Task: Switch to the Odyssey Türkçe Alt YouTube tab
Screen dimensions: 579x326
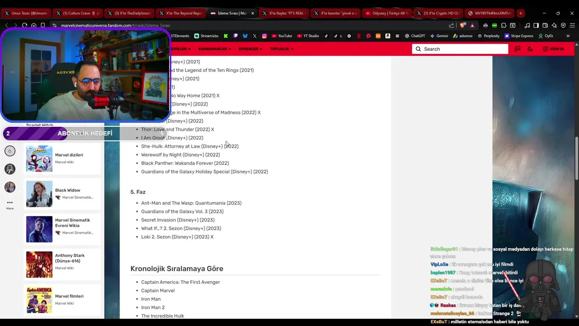Action: click(x=386, y=13)
